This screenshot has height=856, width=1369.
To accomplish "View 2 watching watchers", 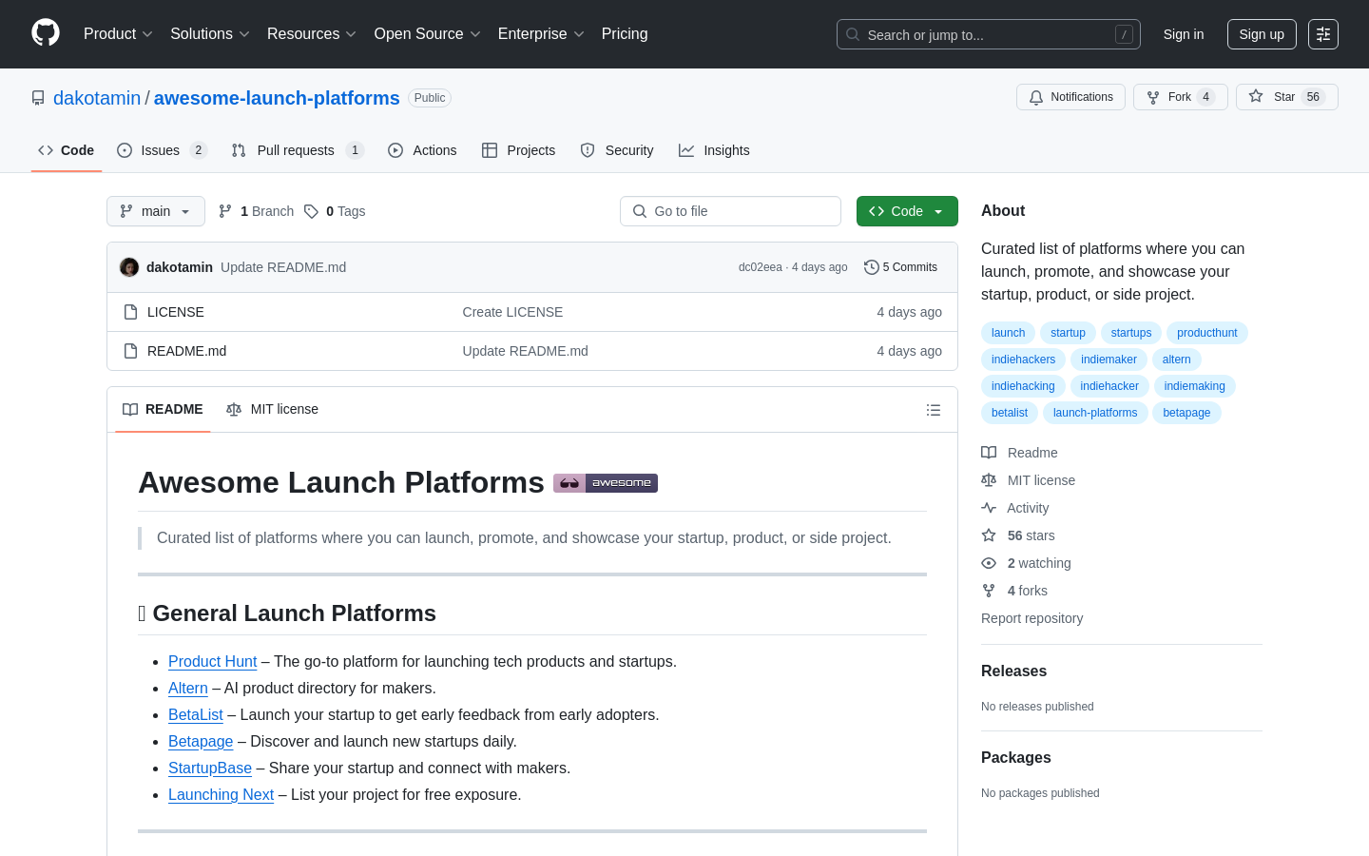I will 1026,563.
